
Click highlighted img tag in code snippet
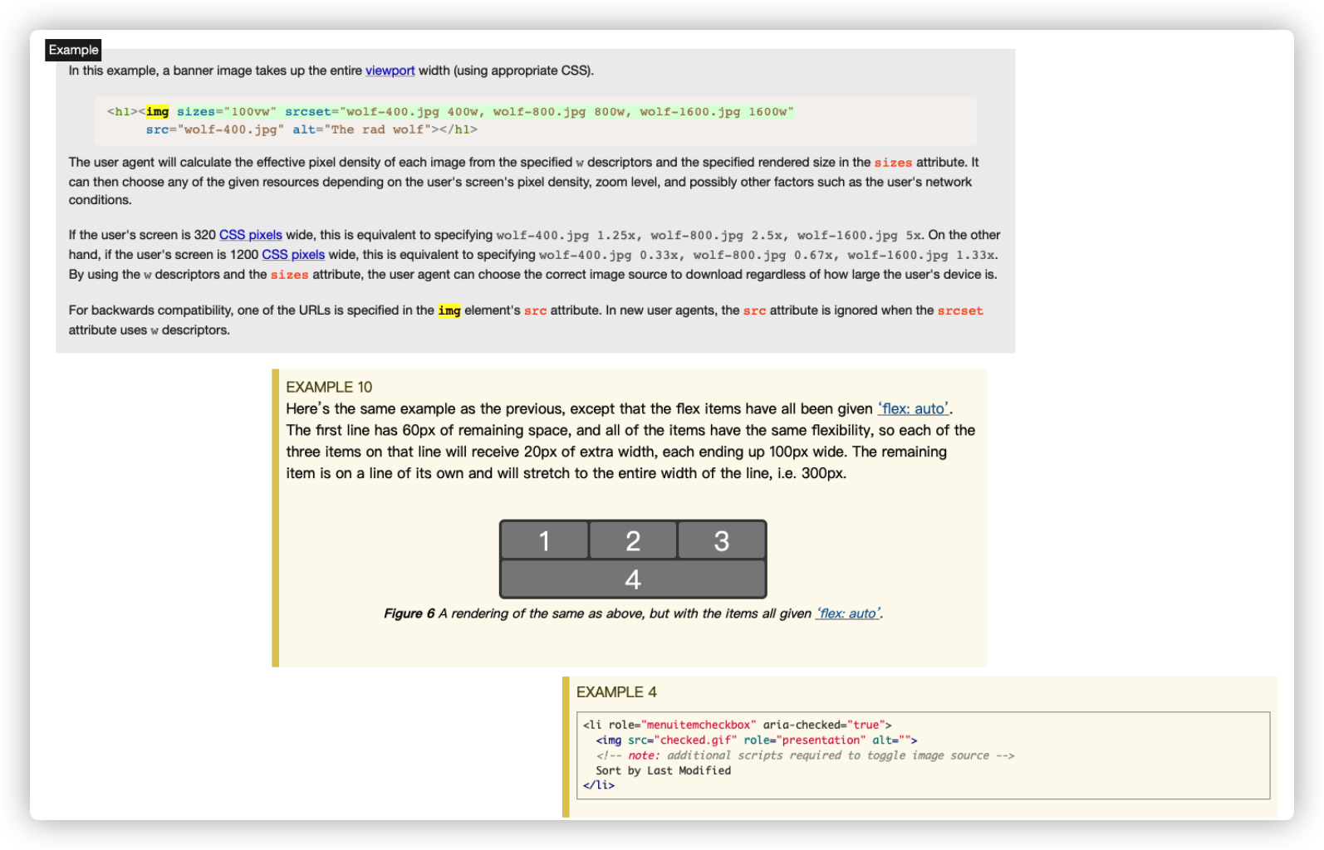tap(157, 111)
